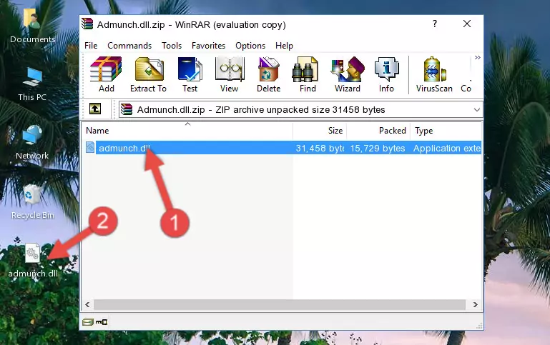Run the Test archive tool
Screen dimensions: 550x345
pos(190,74)
